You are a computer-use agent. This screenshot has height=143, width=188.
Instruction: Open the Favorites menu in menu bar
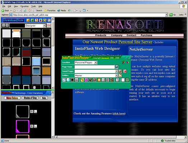pyautogui.click(x=24, y=6)
